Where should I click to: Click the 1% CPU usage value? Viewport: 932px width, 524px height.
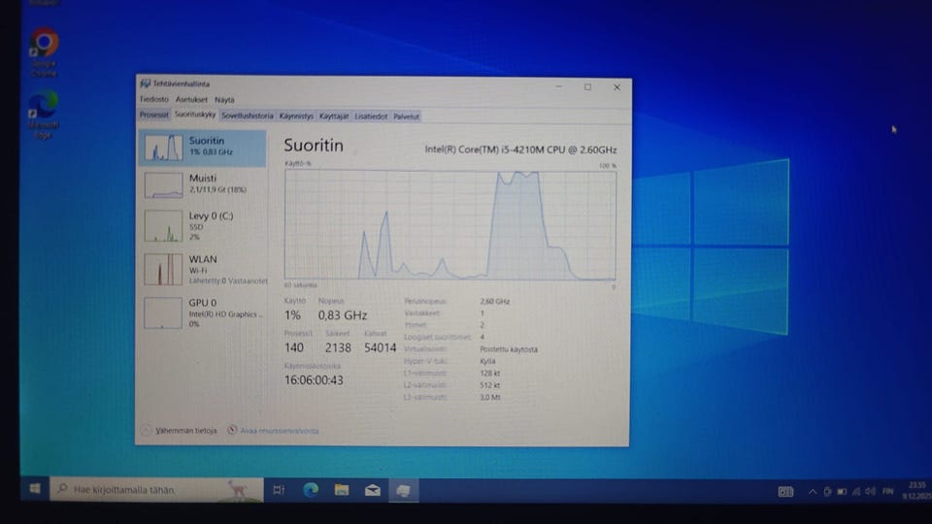(x=292, y=315)
